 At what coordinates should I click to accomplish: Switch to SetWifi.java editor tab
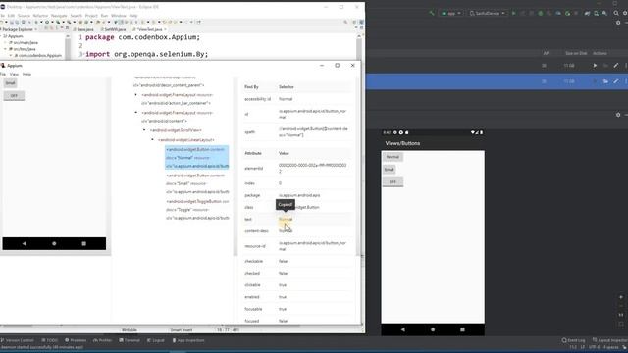tap(114, 29)
